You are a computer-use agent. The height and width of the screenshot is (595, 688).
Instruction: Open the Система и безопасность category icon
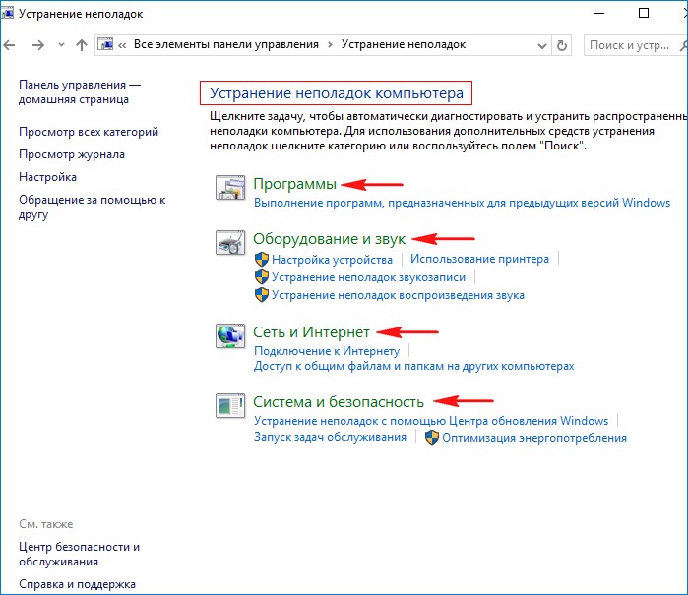(x=230, y=405)
